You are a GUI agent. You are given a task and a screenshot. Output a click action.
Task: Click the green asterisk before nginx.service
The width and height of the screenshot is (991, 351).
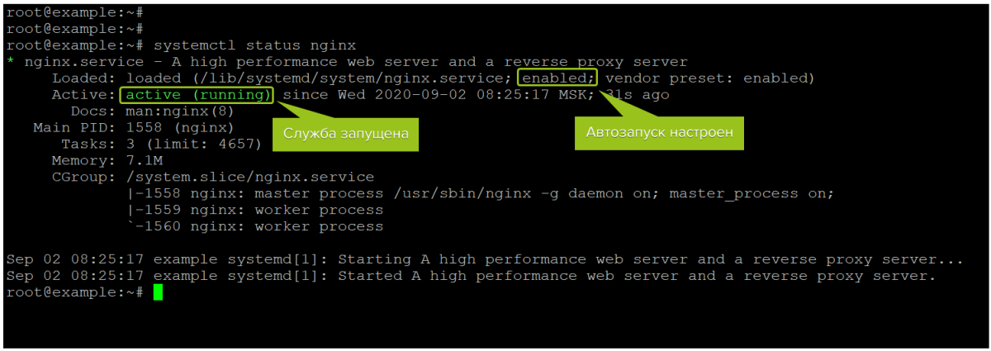point(10,63)
